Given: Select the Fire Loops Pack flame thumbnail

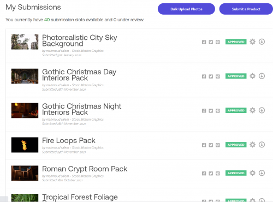Looking at the screenshot, I should click(x=25, y=145).
